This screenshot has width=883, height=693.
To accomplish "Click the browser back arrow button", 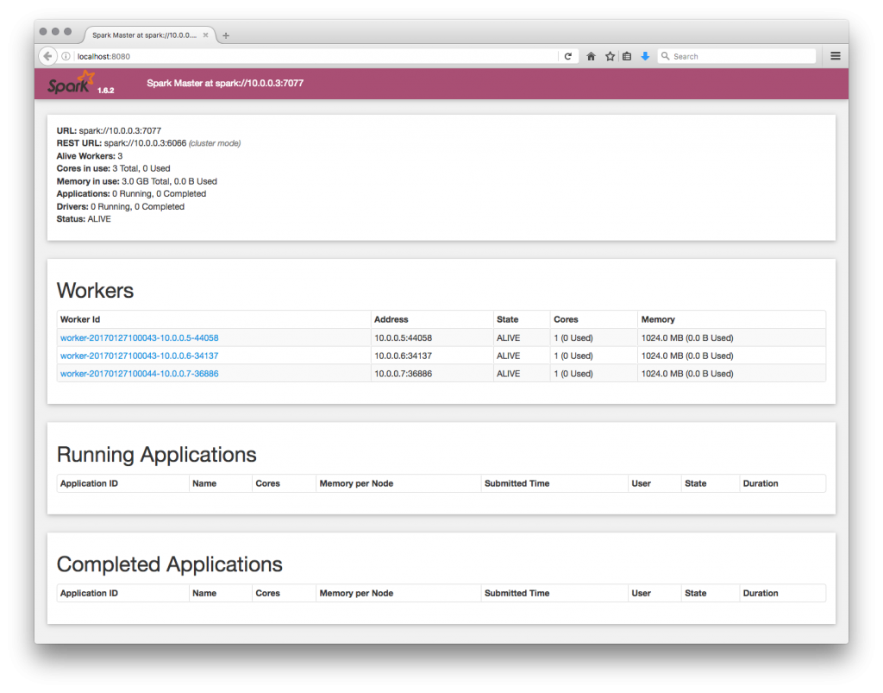I will click(48, 56).
